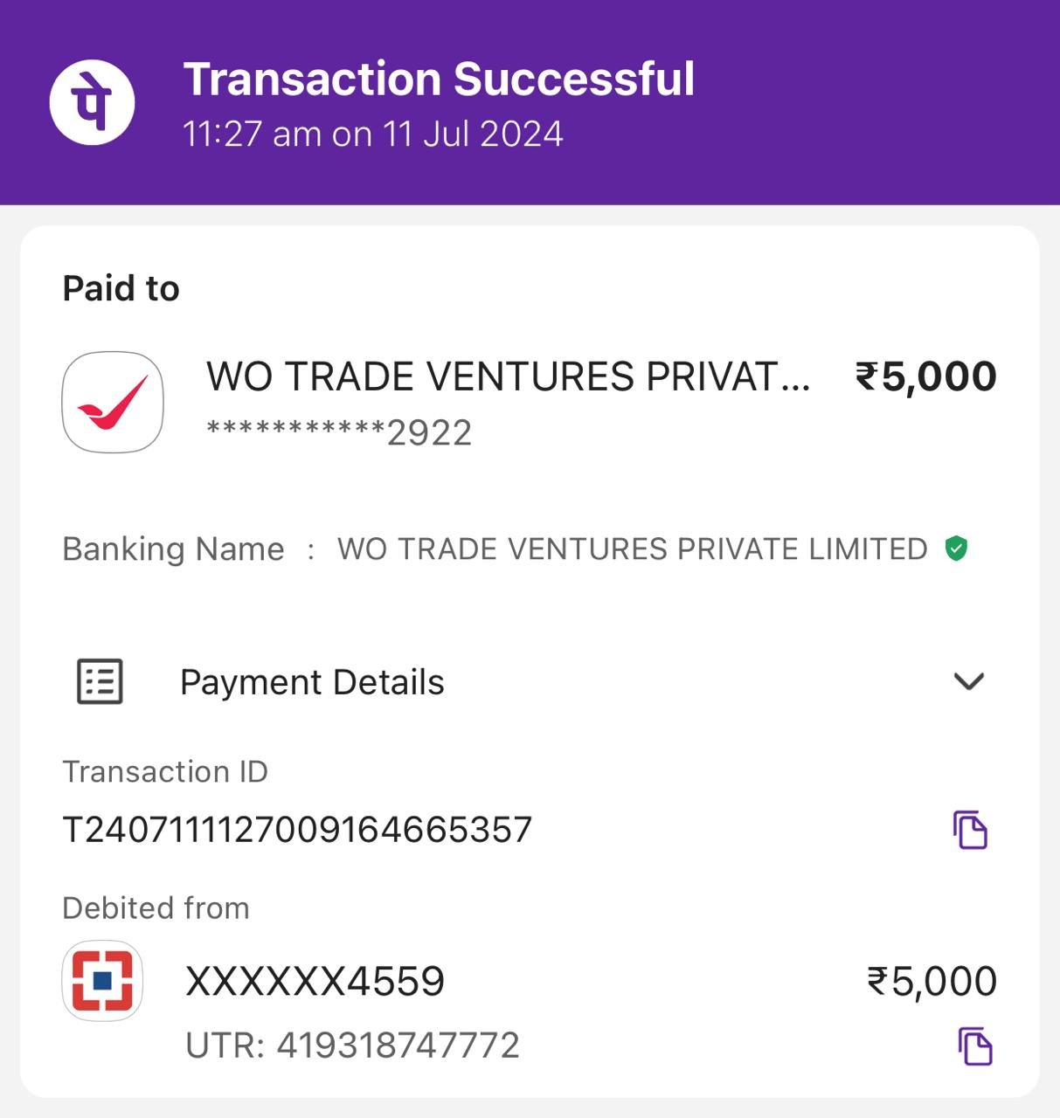The width and height of the screenshot is (1060, 1118).
Task: Tap the WO Trade Ventures merchant logo
Action: click(113, 403)
